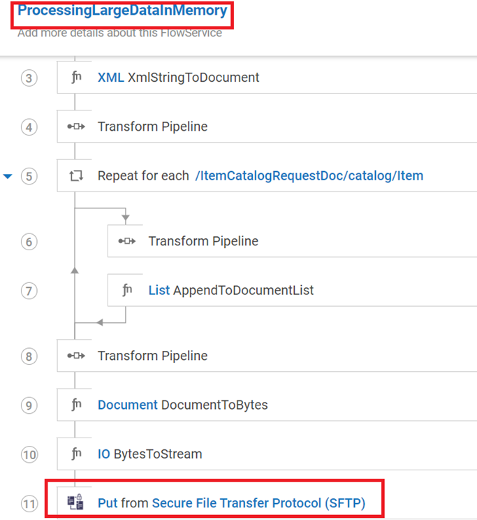Select step number 3 circle
Viewport: 477px width, 520px height.
[29, 78]
